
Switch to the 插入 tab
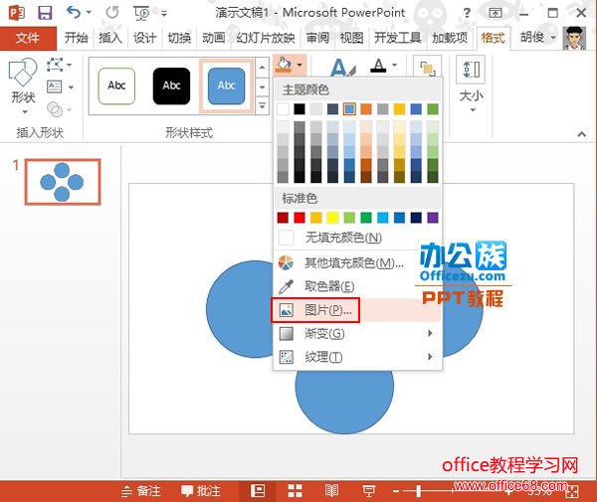pyautogui.click(x=110, y=38)
